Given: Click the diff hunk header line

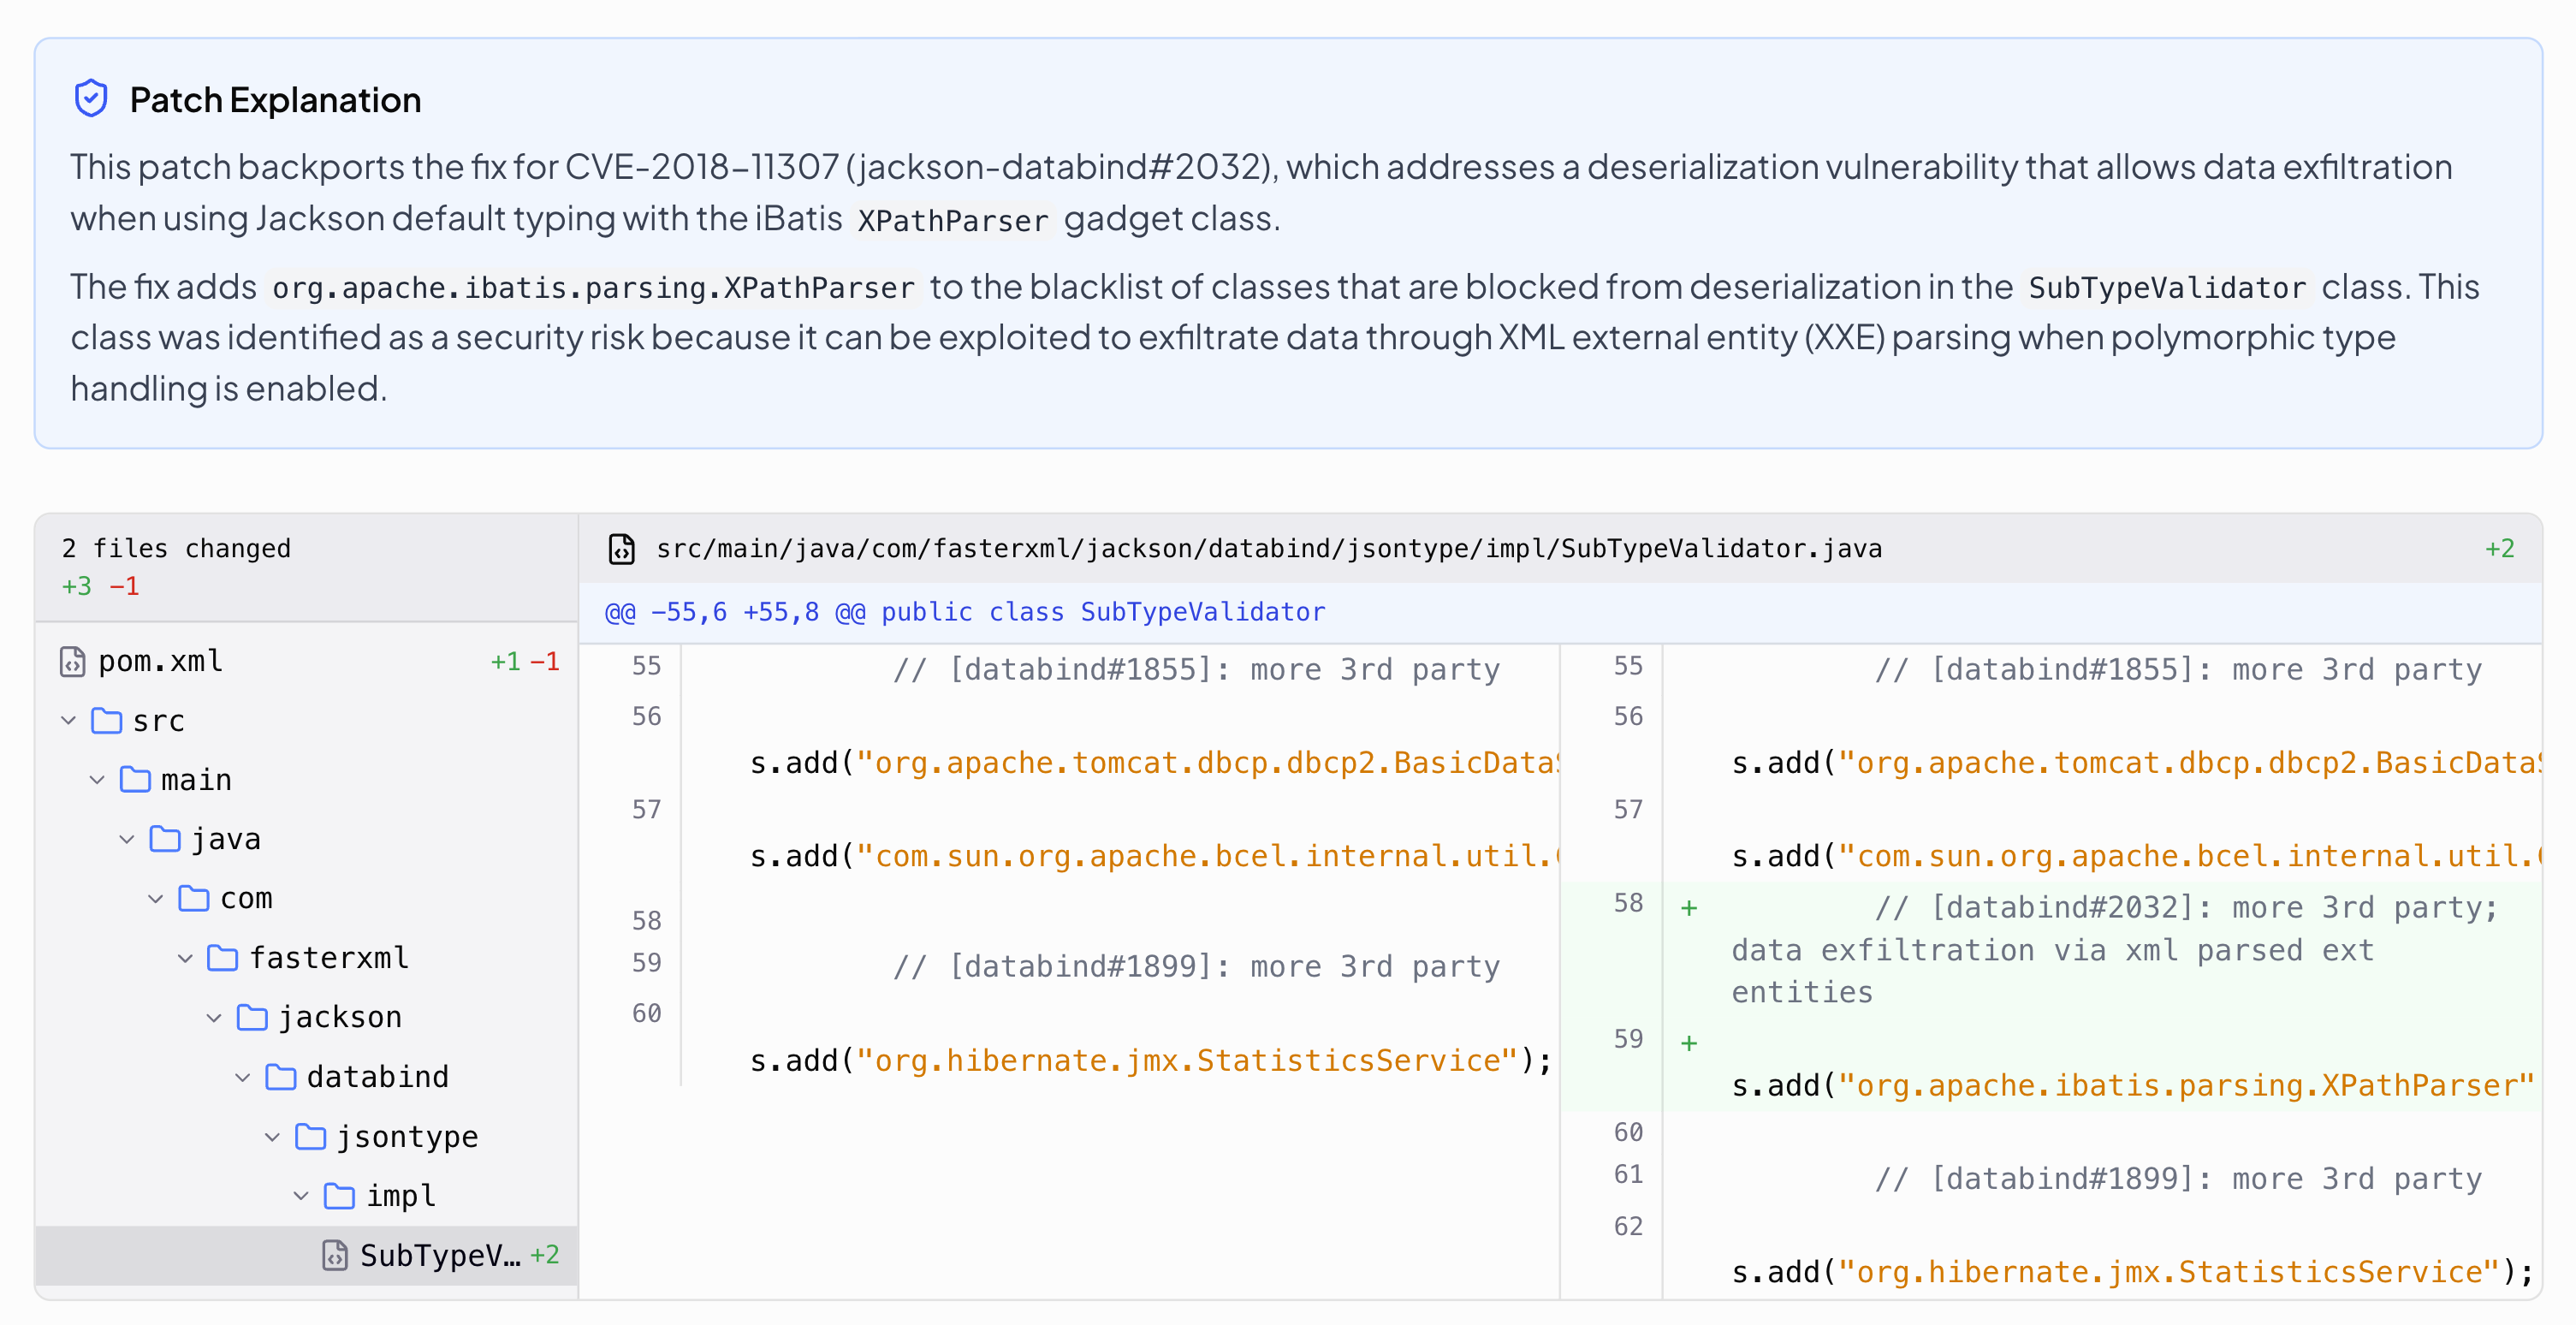Looking at the screenshot, I should click(964, 612).
